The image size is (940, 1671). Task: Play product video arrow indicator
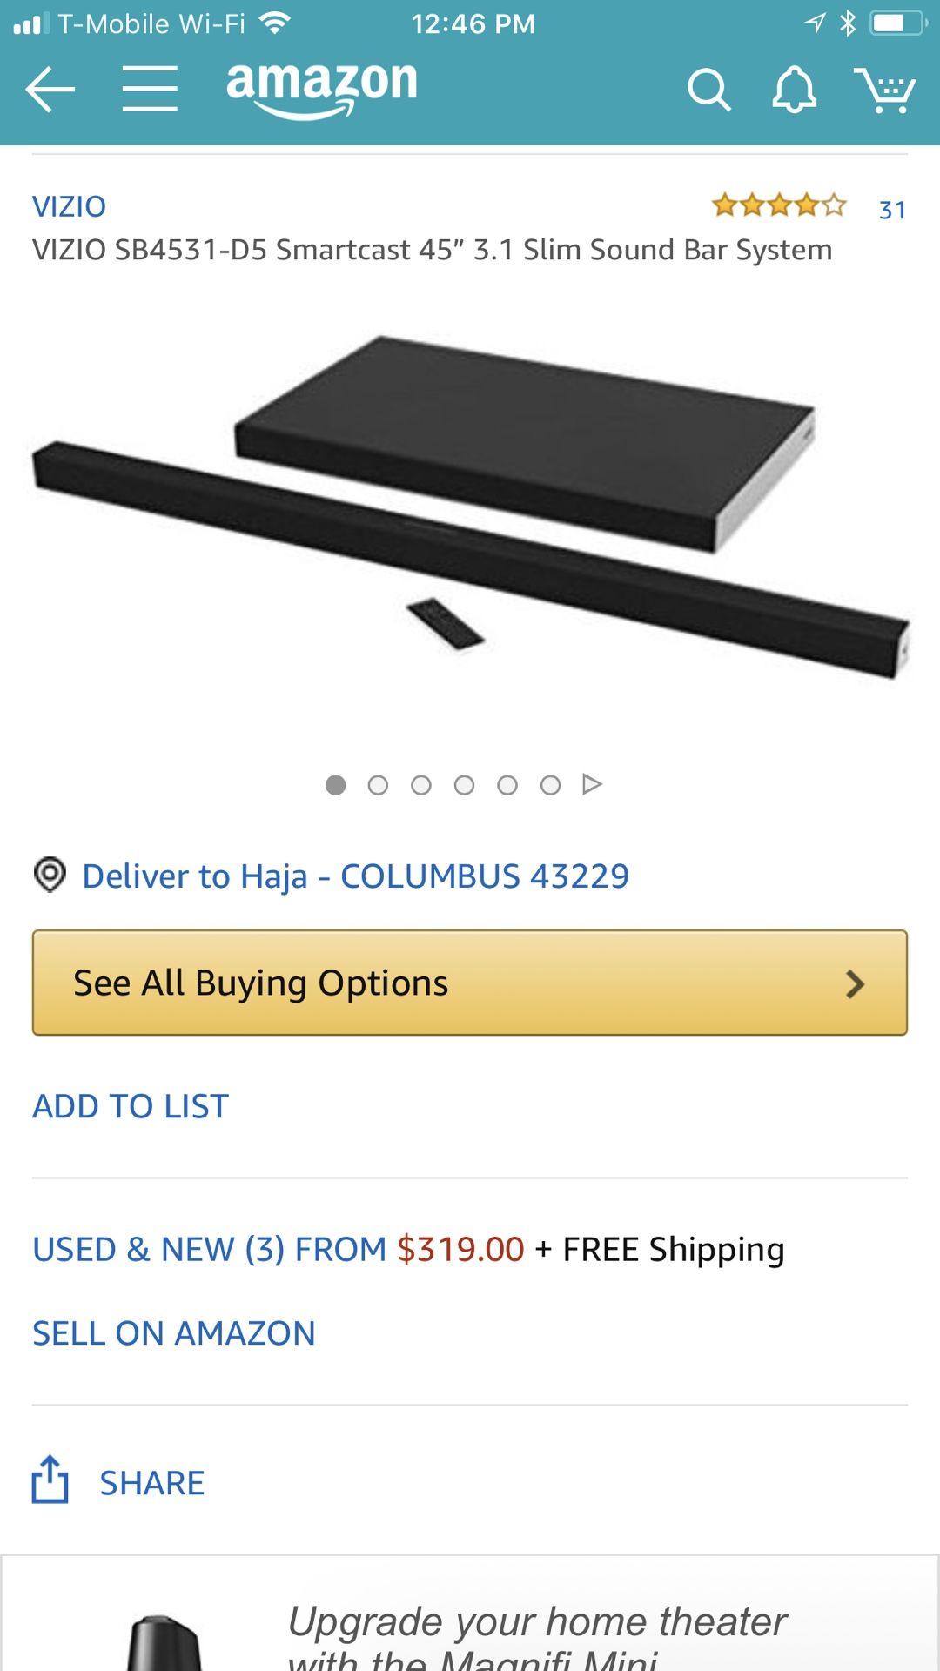pos(592,784)
